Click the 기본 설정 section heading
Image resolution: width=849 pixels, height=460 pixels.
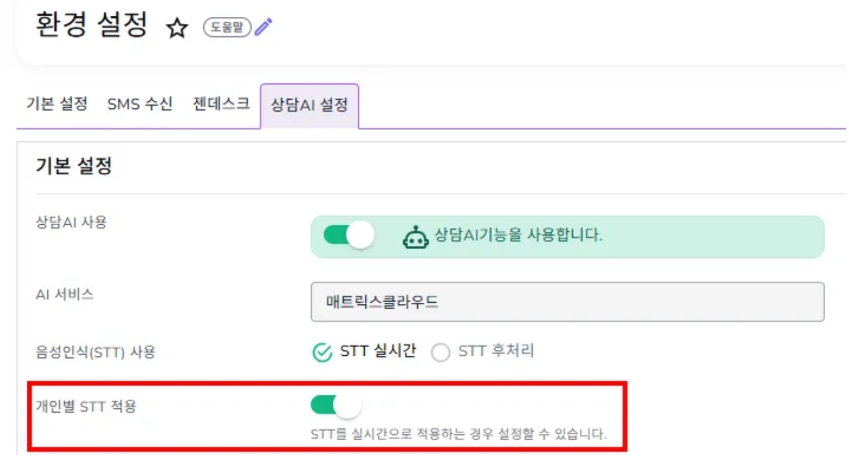(73, 167)
